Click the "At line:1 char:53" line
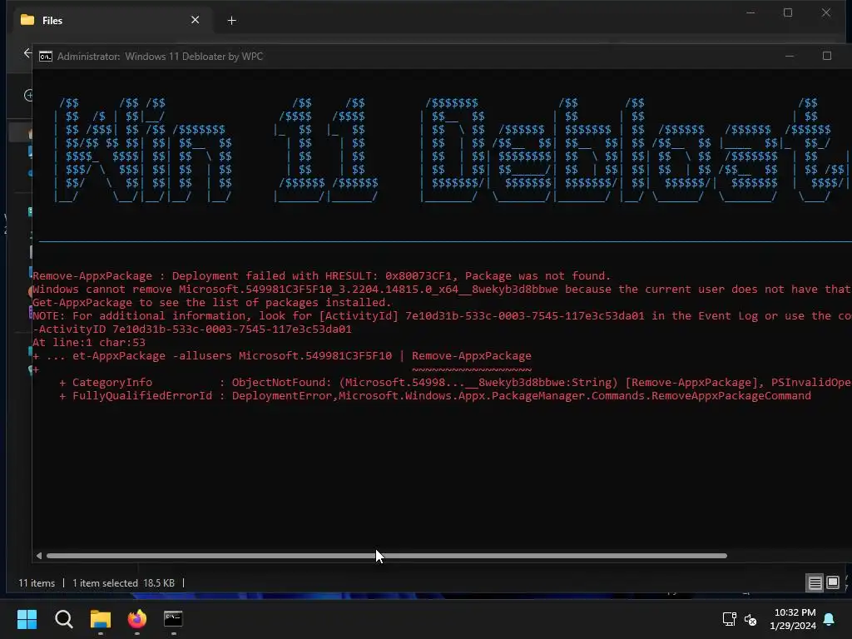The image size is (852, 639). [89, 342]
